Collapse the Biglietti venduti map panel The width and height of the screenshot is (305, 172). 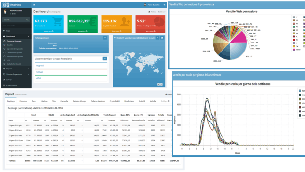pyautogui.click(x=157, y=38)
